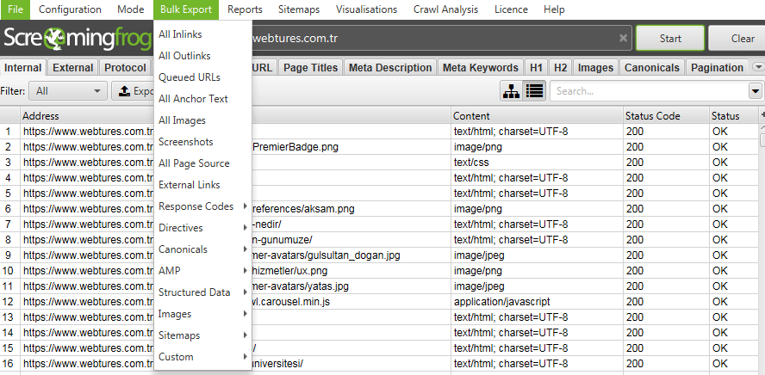Click the Screaming Frog logo

[x=77, y=39]
